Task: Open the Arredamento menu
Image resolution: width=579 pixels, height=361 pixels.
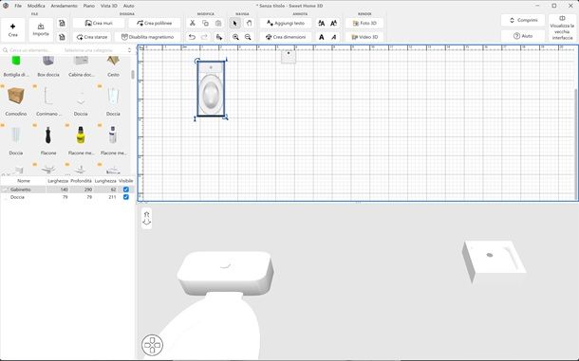Action: tap(65, 6)
